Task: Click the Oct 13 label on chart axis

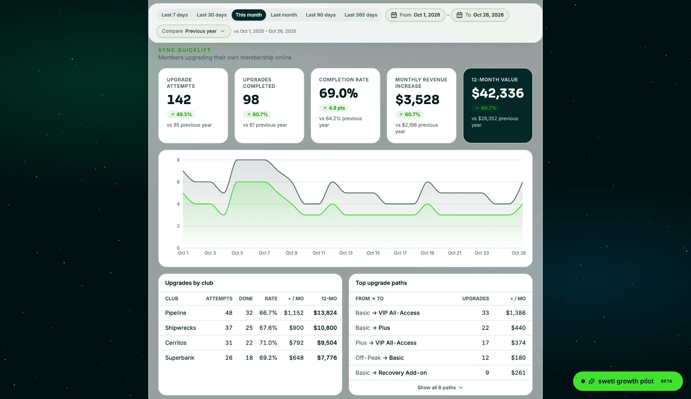Action: (x=346, y=253)
